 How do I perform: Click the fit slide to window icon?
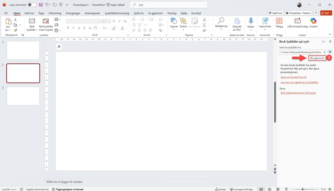pos(330,189)
